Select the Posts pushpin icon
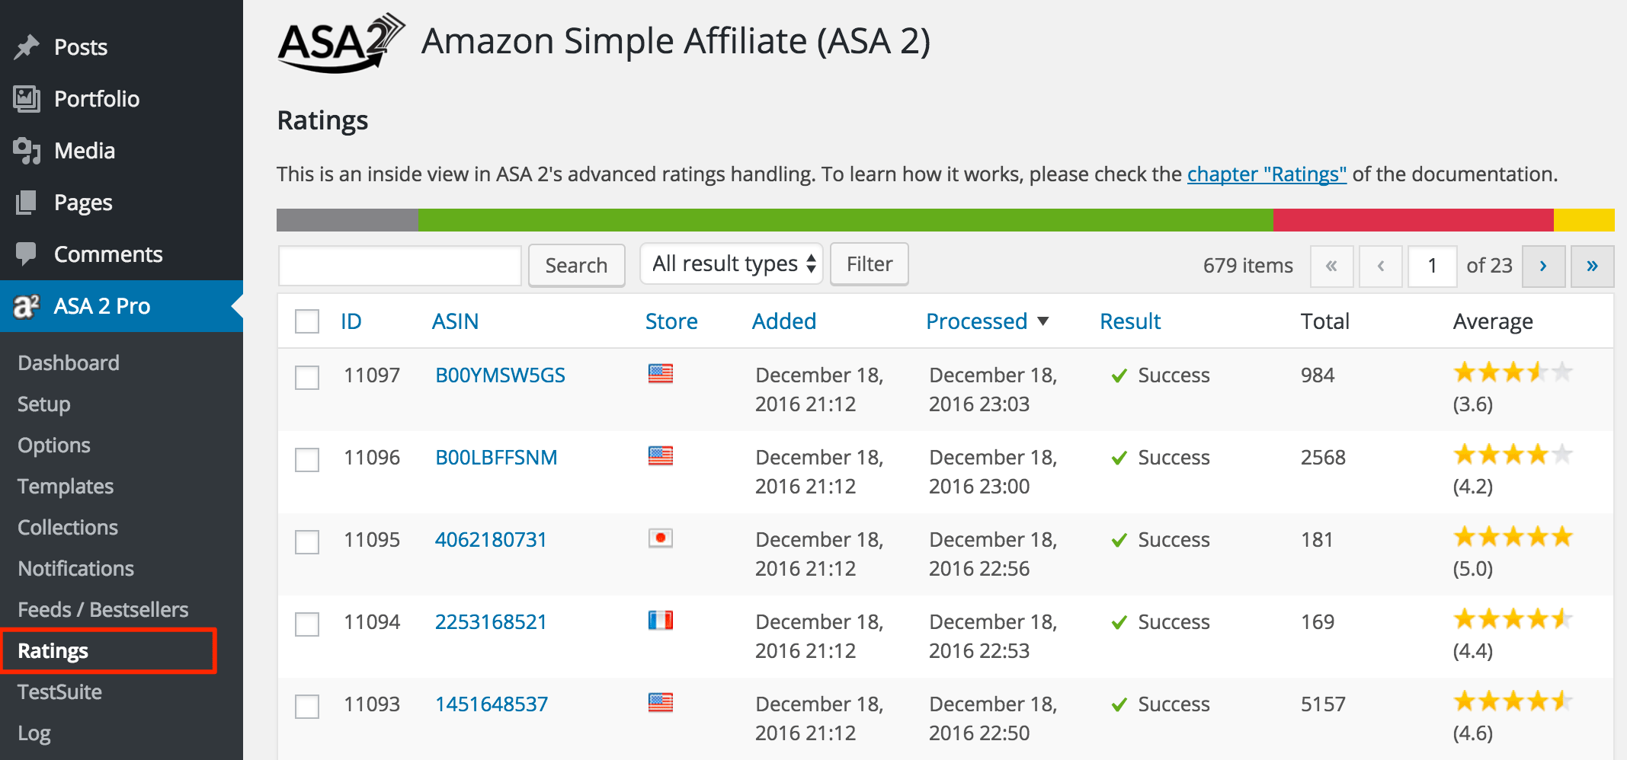1627x760 pixels. click(x=27, y=46)
